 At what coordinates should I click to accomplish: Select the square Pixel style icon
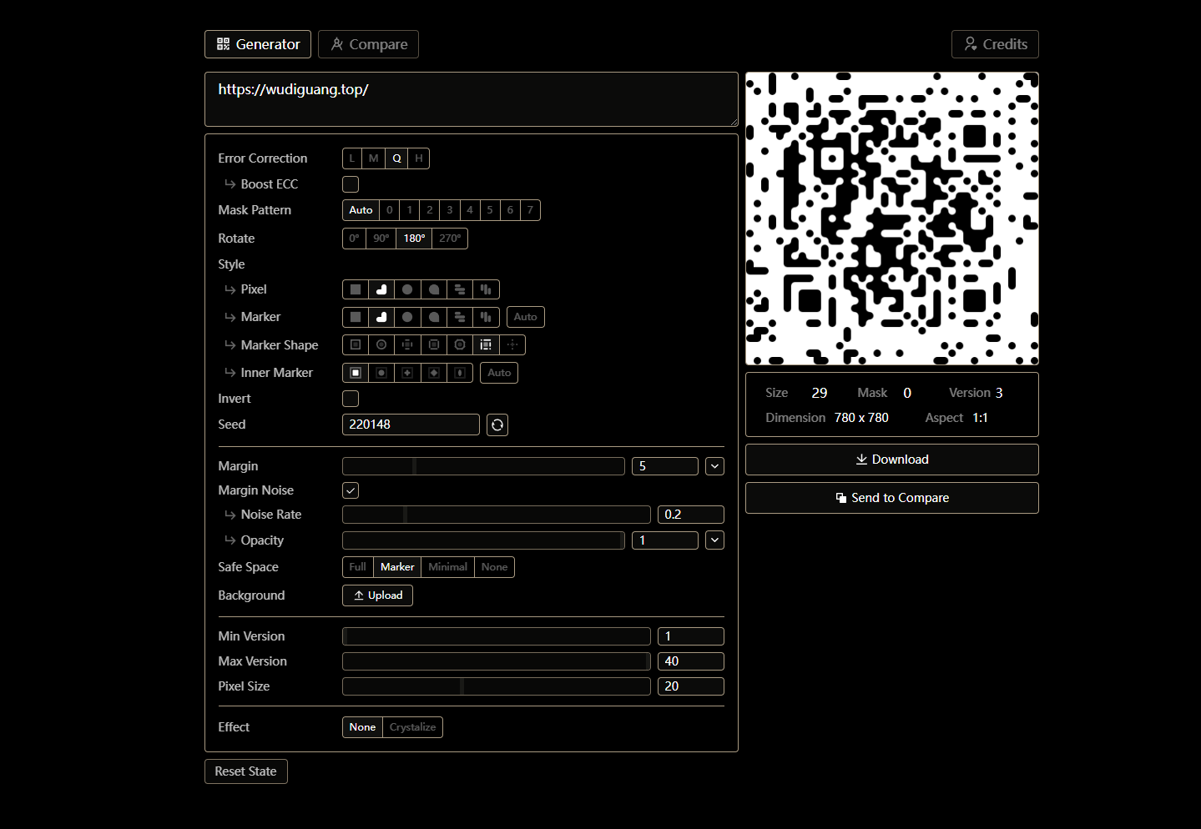coord(356,289)
